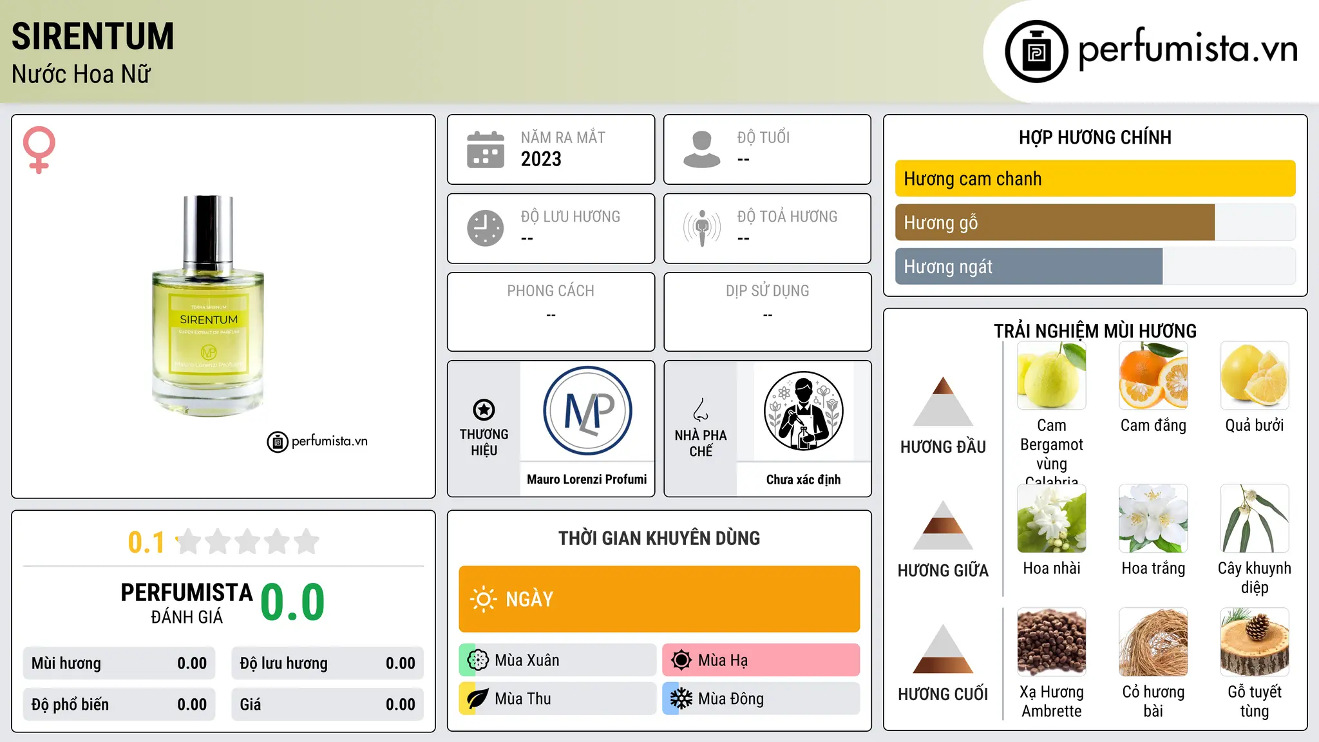Click the star badge icon above Thương hiệu
Viewport: 1319px width, 742px height.
coord(484,410)
